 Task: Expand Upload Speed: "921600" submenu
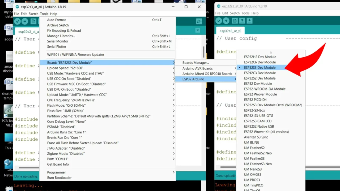[x=108, y=68]
